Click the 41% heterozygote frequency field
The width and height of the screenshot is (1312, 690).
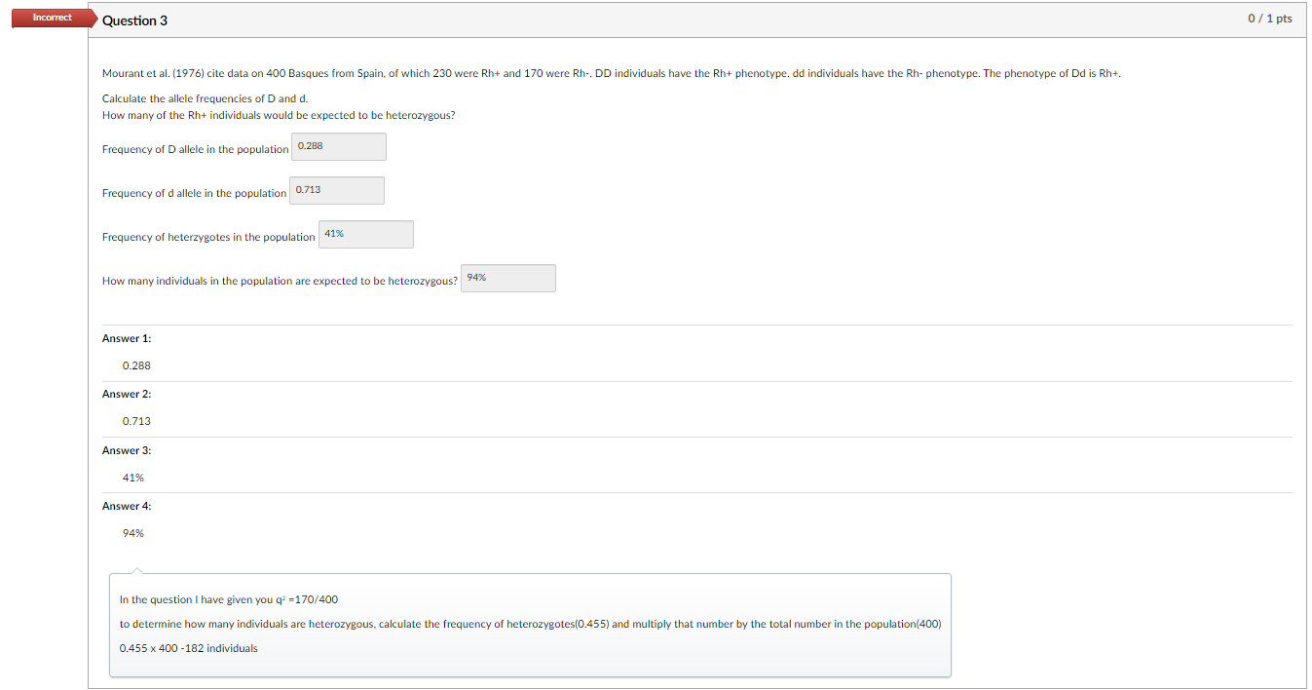[365, 234]
